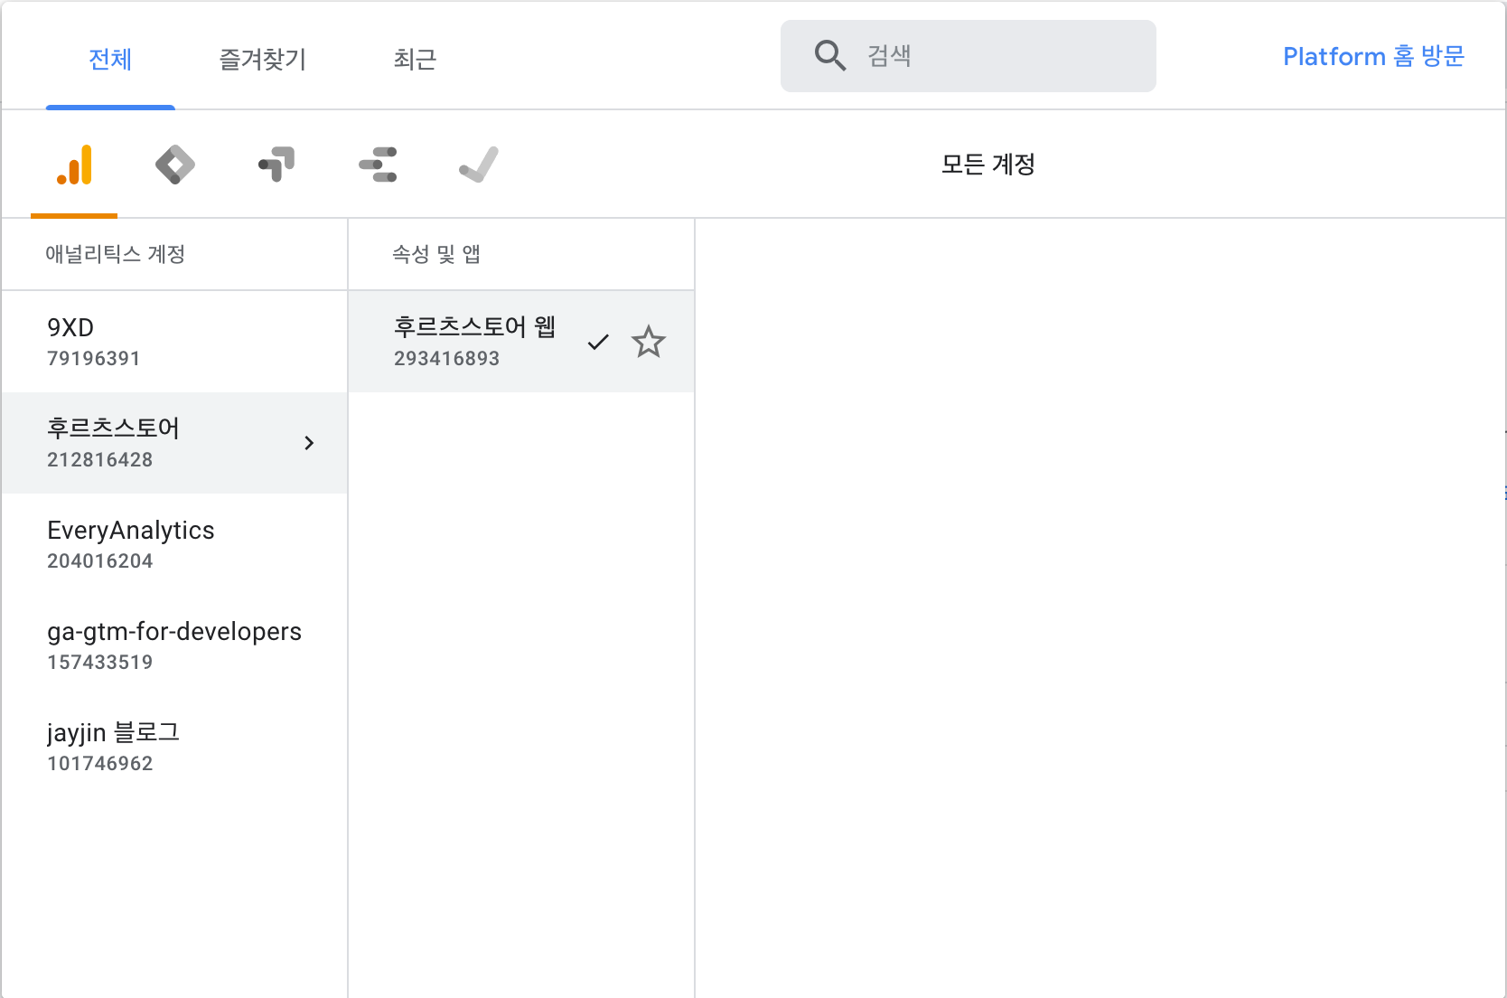The image size is (1507, 998).
Task: Click account ID 157433519
Action: pos(100,662)
